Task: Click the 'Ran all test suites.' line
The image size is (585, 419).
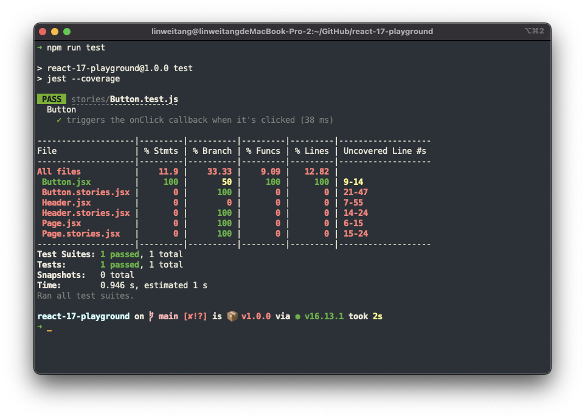Action: pos(85,296)
